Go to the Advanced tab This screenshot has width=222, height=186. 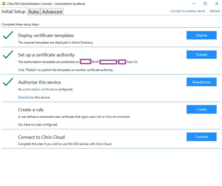click(x=52, y=12)
